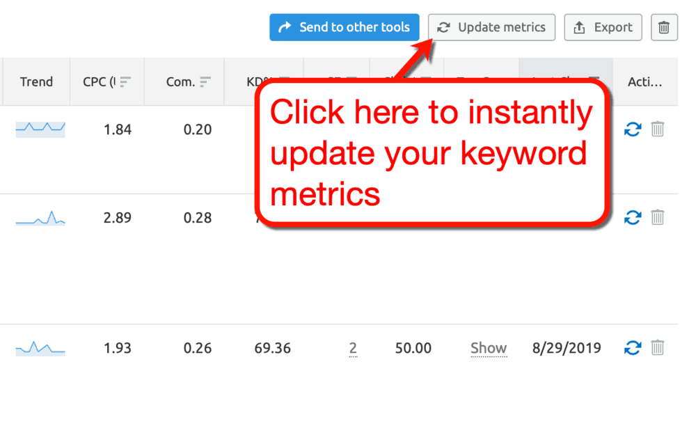Click the trash bin icon in the top toolbar
696x435 pixels.
[663, 27]
